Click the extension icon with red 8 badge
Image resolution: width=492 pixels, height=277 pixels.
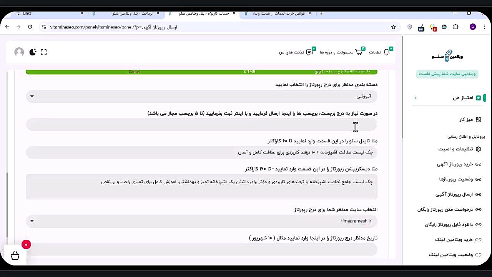pos(433,27)
